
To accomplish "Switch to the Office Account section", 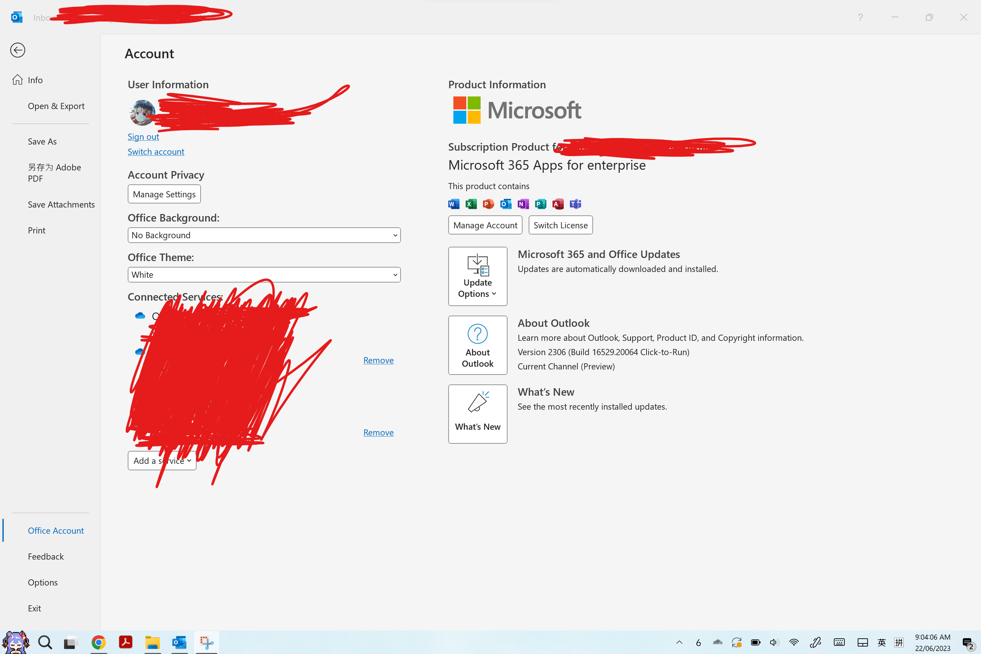I will pyautogui.click(x=56, y=530).
